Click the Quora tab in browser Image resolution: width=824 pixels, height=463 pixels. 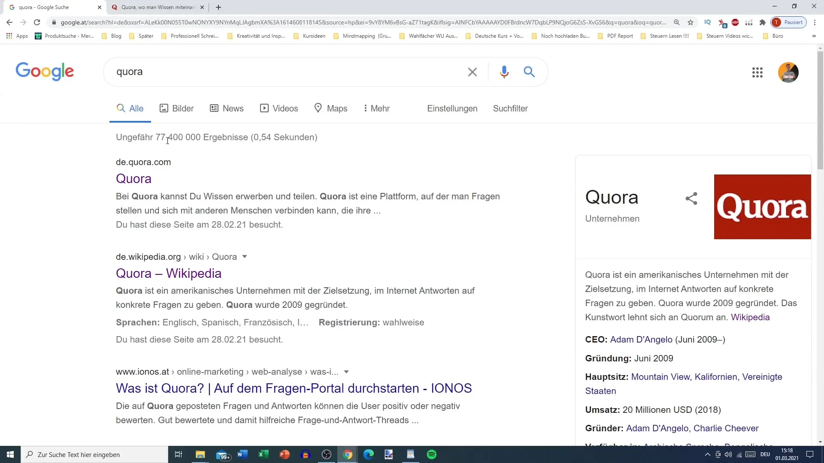pyautogui.click(x=158, y=7)
